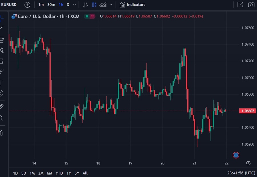The height and width of the screenshot is (177, 257).
Task: Select the bar chart style icon
Action: [85, 5]
